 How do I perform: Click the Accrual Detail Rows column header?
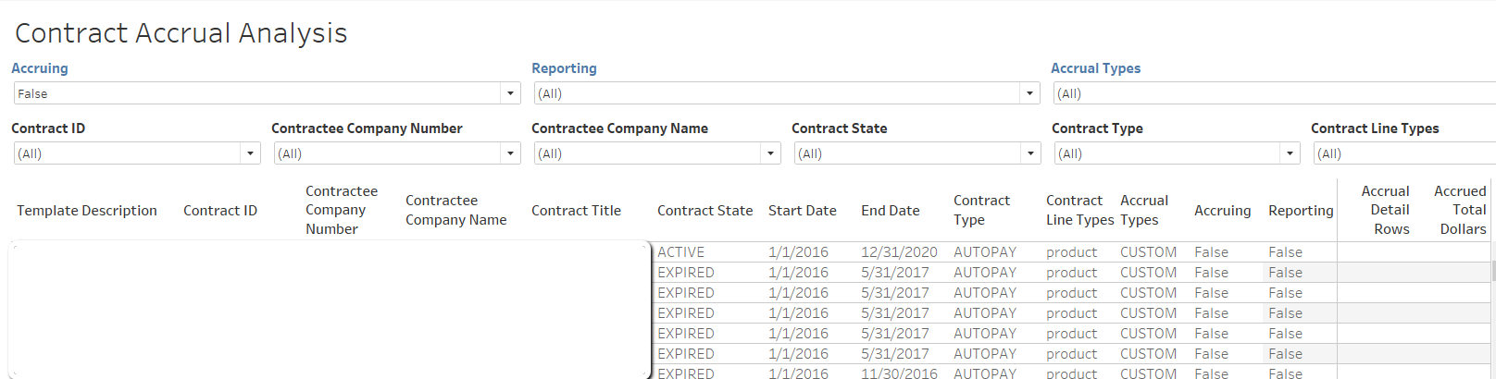1387,210
